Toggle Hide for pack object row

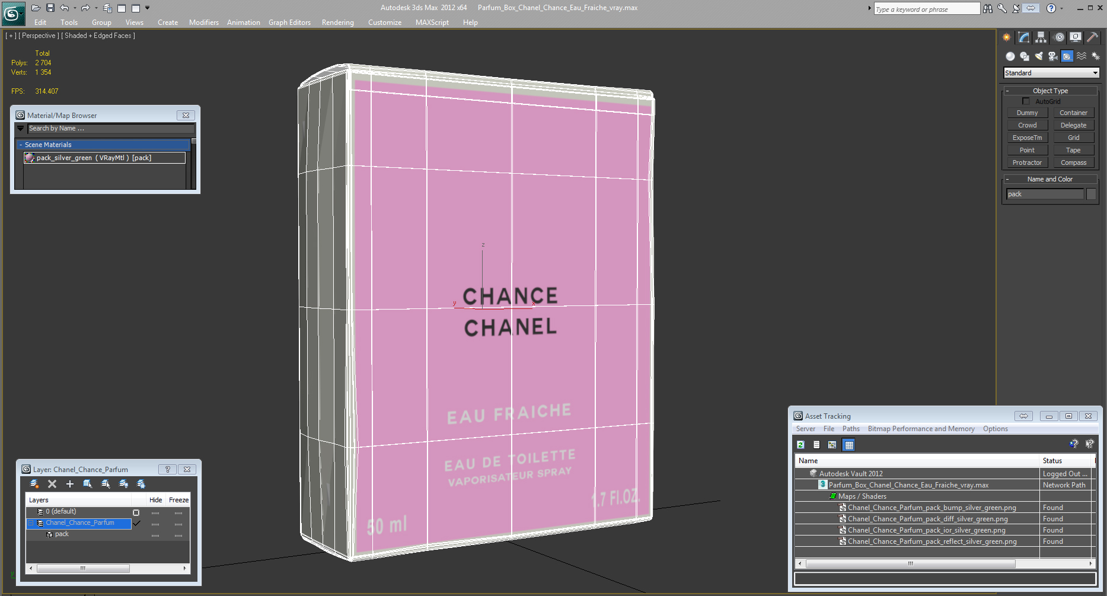pyautogui.click(x=155, y=535)
